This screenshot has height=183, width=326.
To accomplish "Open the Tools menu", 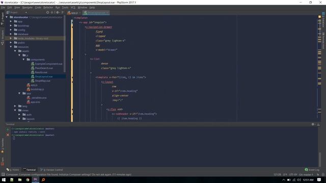I will coord(65,8).
